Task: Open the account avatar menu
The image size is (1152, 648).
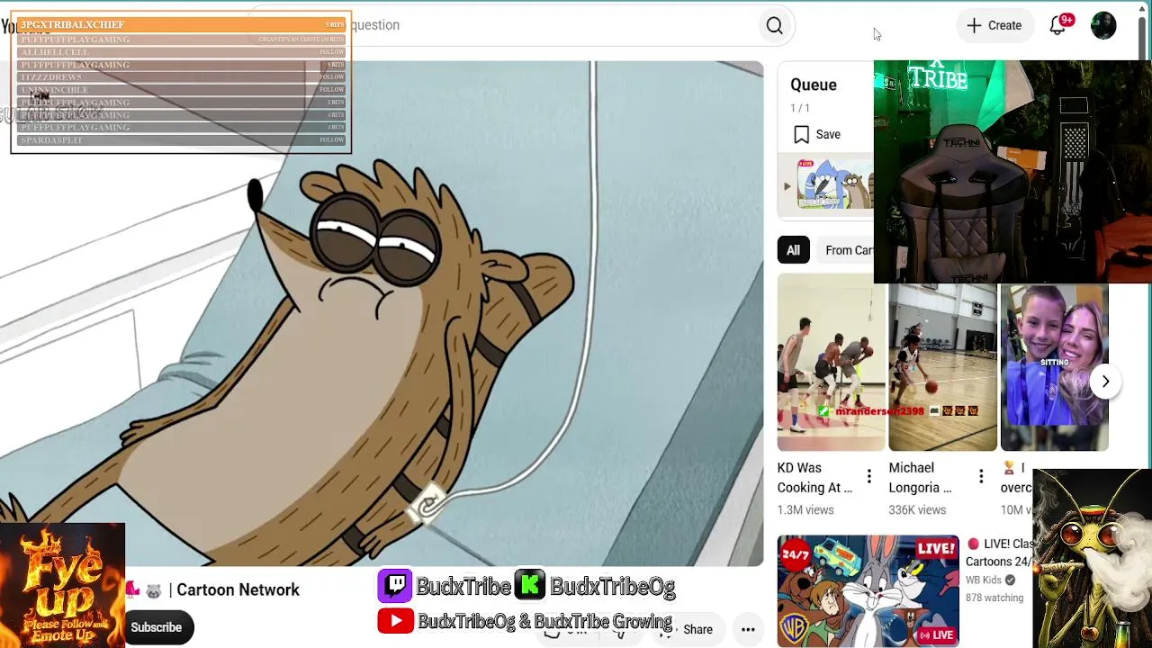Action: (1103, 25)
